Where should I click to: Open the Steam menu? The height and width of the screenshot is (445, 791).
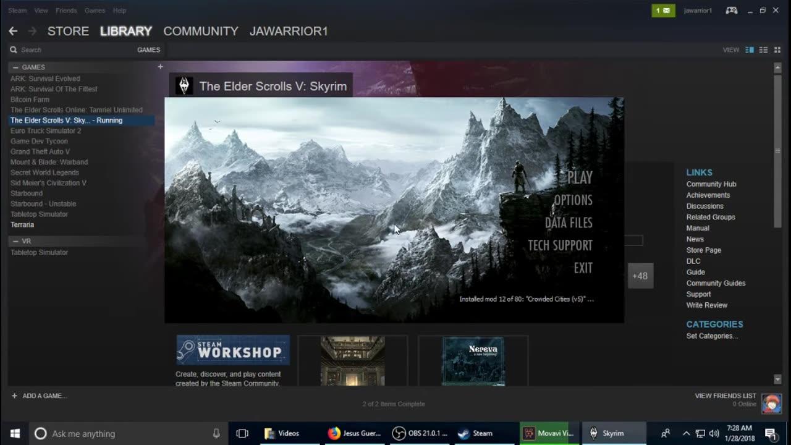pyautogui.click(x=17, y=10)
